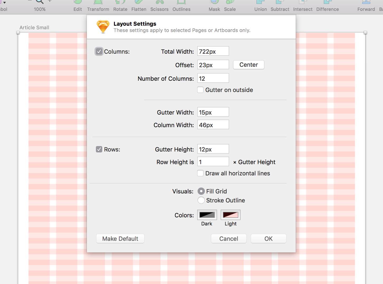383x284 pixels.
Task: Click the Mask toolbar icon
Action: [x=214, y=2]
